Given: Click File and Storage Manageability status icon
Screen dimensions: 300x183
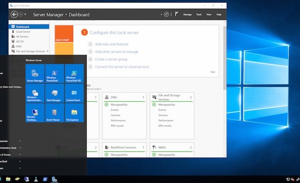Looking at the screenshot, I should [154, 104].
